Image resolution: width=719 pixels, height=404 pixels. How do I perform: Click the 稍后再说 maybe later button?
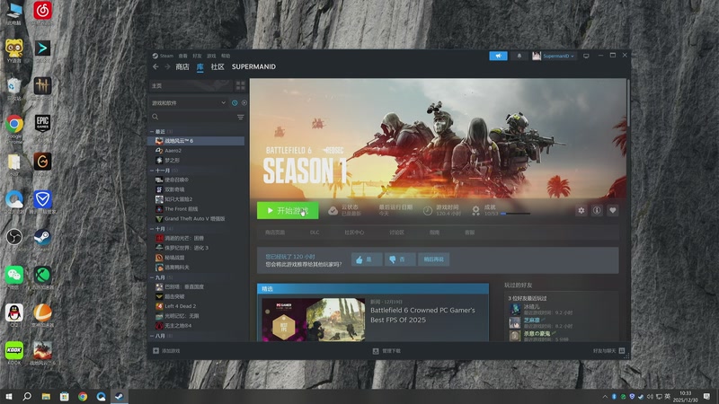click(433, 259)
